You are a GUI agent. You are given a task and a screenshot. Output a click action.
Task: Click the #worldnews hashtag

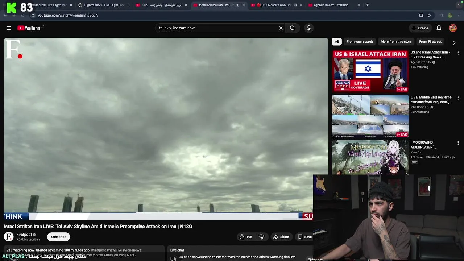click(132, 250)
